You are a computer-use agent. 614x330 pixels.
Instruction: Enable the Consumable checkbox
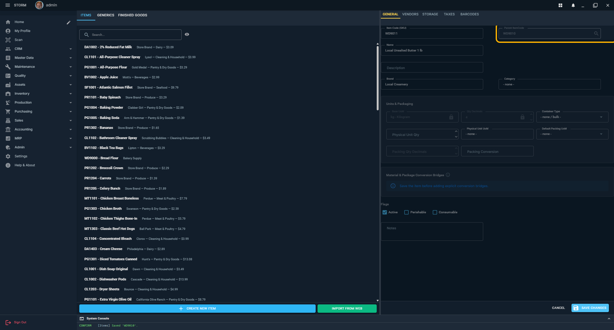[435, 212]
